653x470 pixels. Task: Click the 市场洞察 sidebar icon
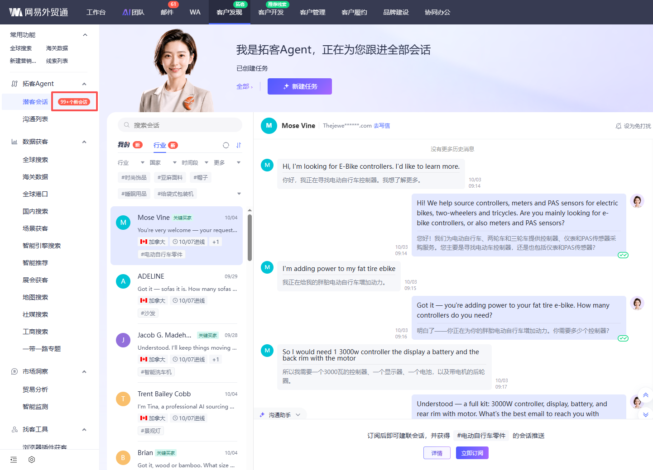point(14,371)
